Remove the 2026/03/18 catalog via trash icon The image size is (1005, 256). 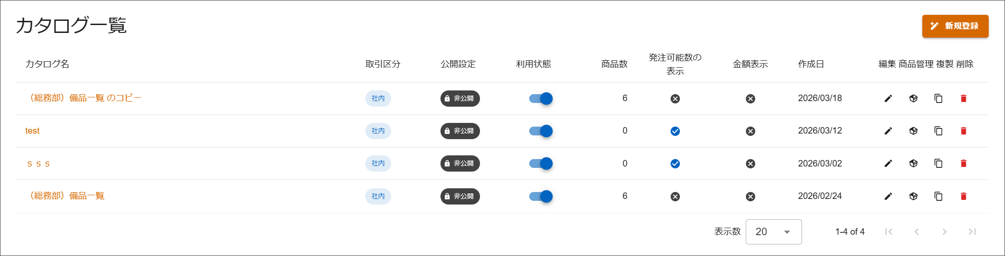tap(963, 98)
